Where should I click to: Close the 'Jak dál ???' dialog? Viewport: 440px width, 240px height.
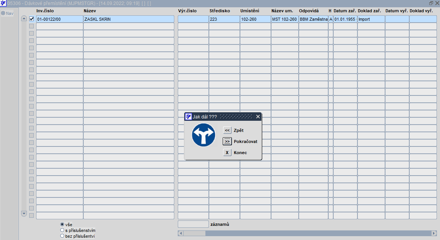click(258, 117)
